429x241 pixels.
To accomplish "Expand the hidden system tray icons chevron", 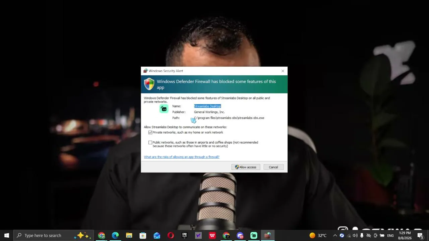I will 335,235.
